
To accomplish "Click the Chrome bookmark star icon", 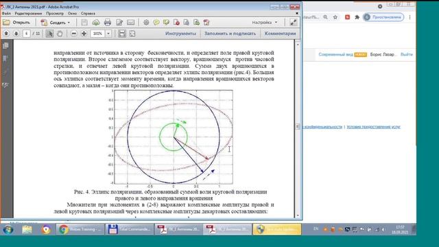I will point(335,17).
